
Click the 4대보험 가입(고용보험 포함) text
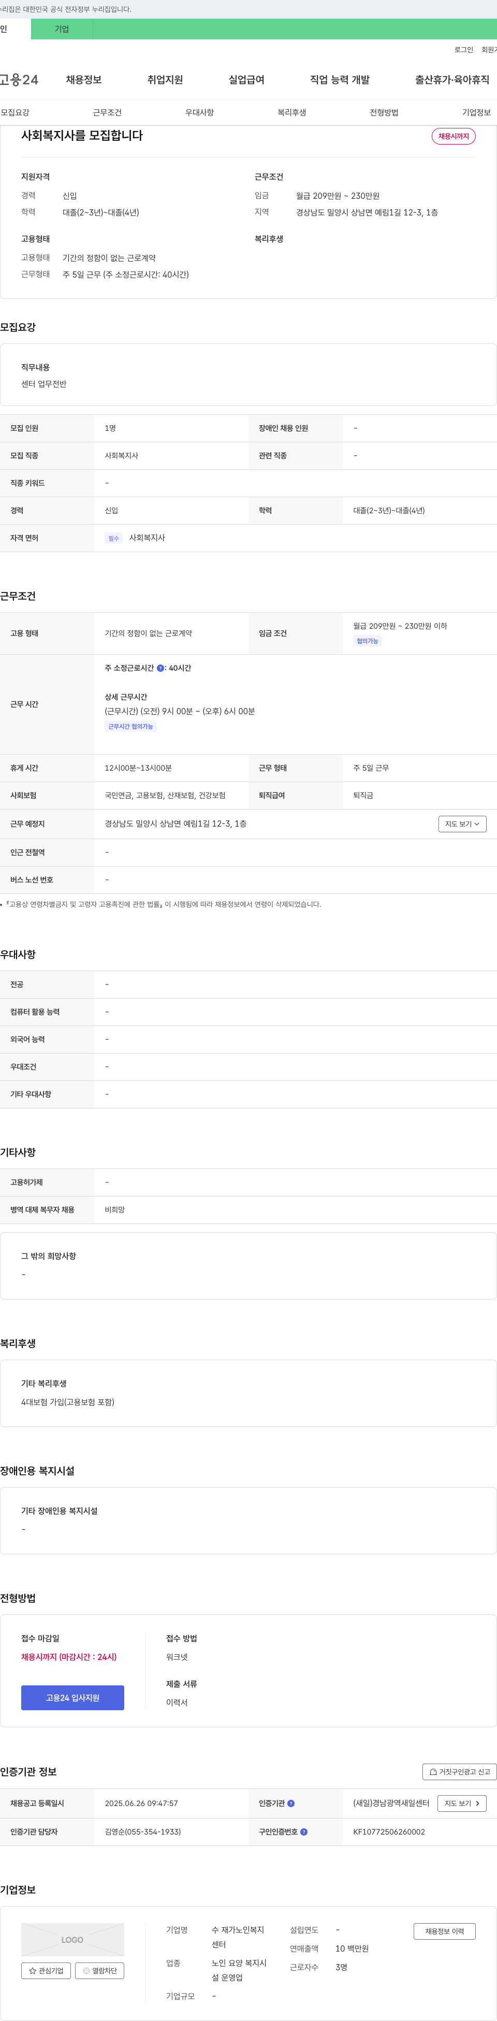[x=67, y=1401]
